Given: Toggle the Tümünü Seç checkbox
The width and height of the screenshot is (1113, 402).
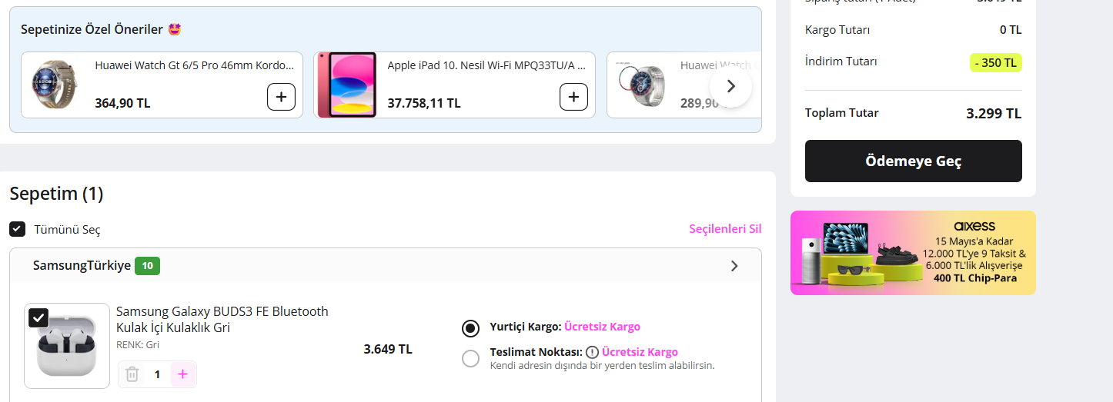Looking at the screenshot, I should [x=17, y=229].
